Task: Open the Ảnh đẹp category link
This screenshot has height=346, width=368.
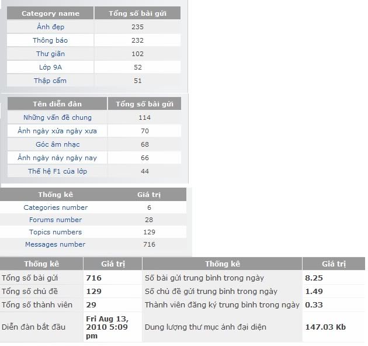Action: 50,27
